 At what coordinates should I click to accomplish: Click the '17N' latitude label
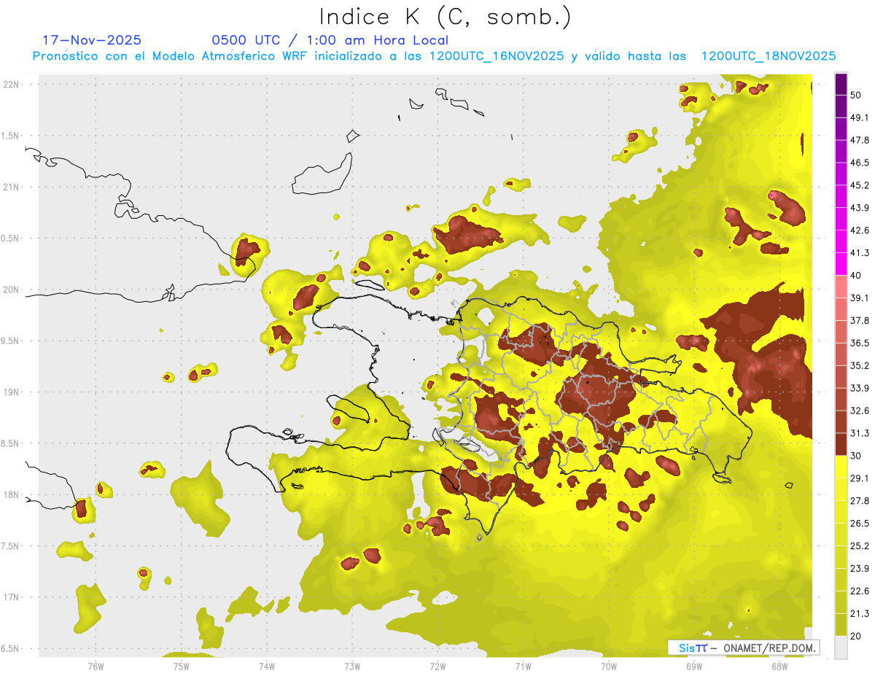(x=12, y=597)
